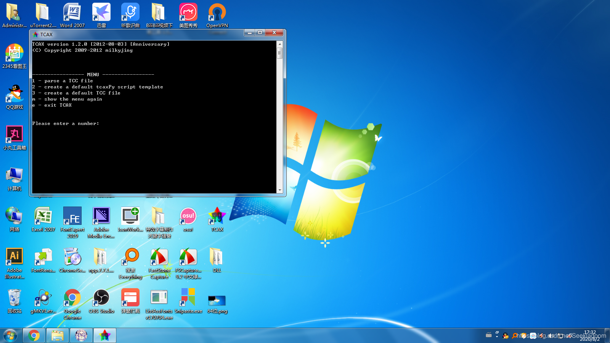Screen dimensions: 610x343
Task: Select the DLL folder icon
Action: pos(217,260)
